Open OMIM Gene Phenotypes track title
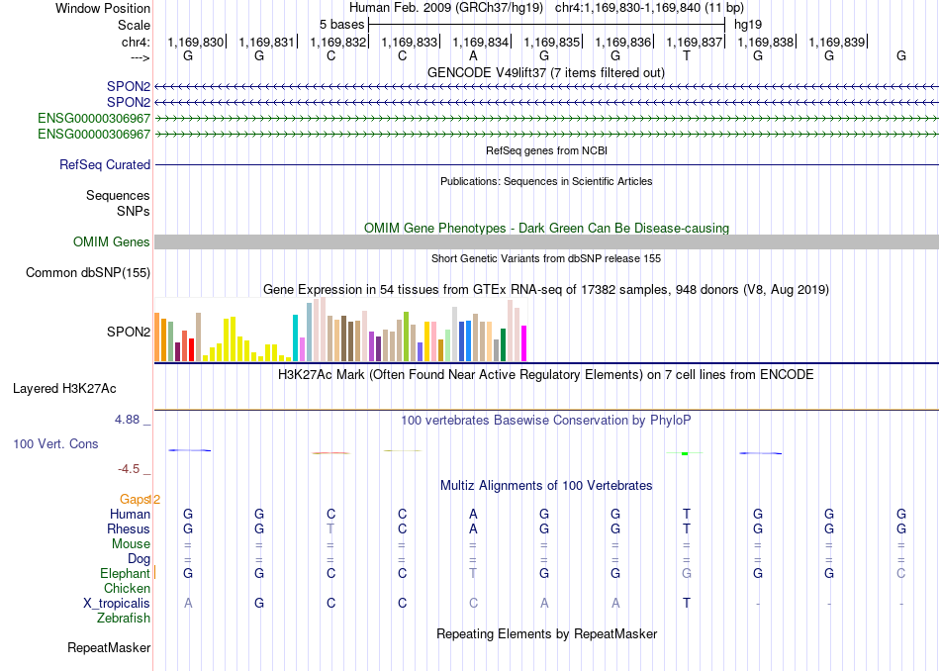940x671 pixels. pyautogui.click(x=546, y=229)
